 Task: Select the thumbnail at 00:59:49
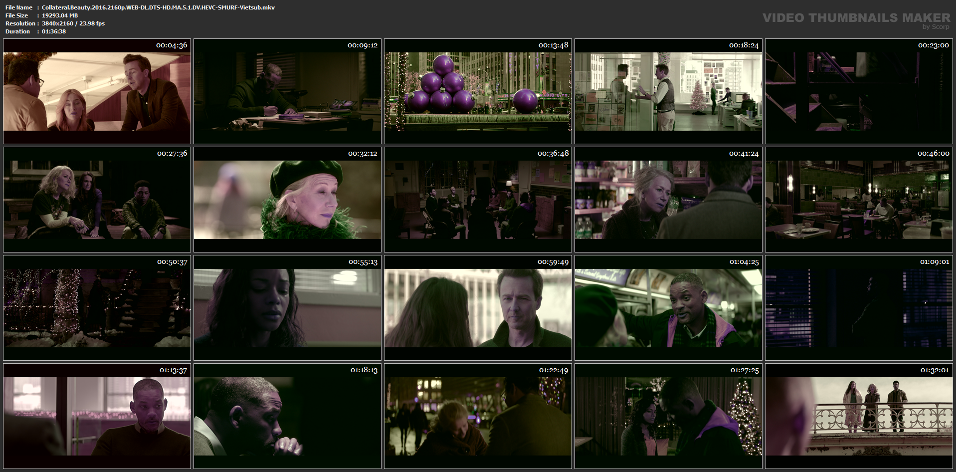click(x=478, y=308)
